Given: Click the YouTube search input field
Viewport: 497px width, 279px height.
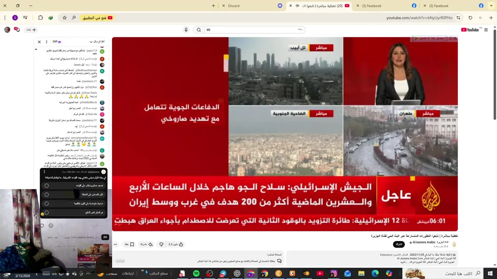Looking at the screenshot, I should [254, 29].
